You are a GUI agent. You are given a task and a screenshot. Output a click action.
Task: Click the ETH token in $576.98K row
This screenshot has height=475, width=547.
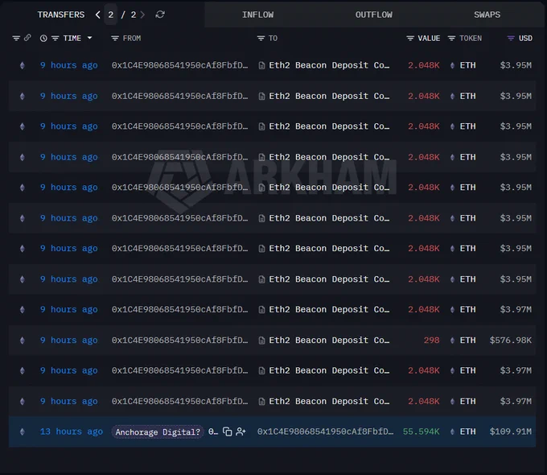pyautogui.click(x=467, y=341)
